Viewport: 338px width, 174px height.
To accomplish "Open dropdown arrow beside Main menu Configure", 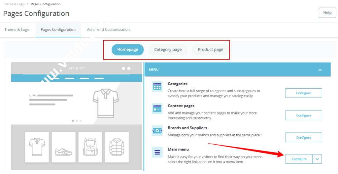I will (x=317, y=159).
